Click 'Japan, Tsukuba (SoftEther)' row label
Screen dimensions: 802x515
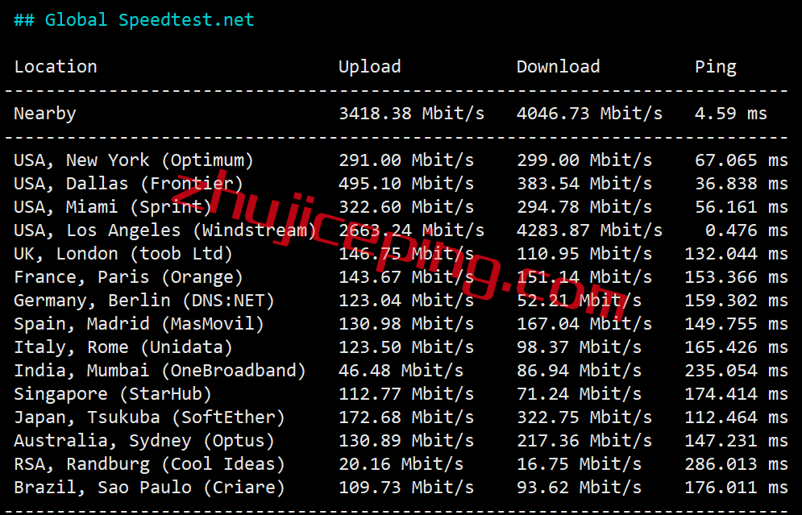coord(149,417)
